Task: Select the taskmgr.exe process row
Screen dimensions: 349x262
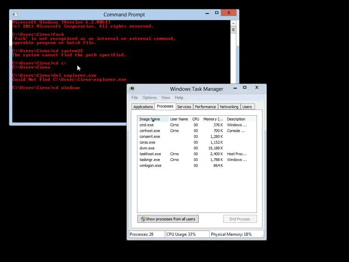Action: 197,160
